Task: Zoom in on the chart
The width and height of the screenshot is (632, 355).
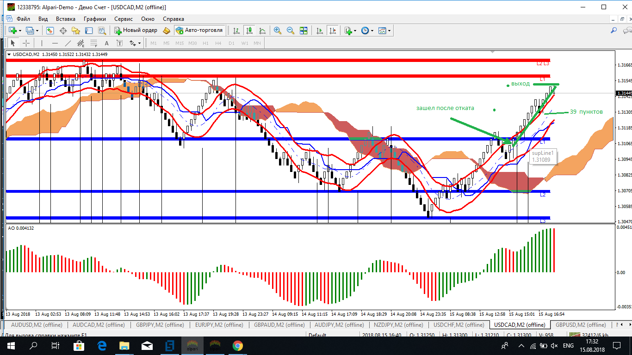Action: 278,31
